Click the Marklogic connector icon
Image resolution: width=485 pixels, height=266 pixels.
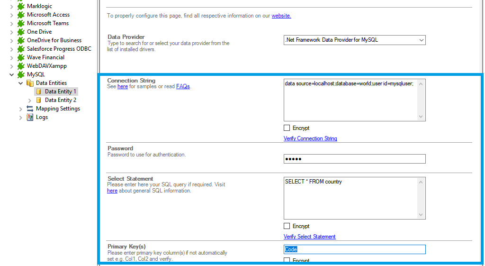(x=21, y=6)
